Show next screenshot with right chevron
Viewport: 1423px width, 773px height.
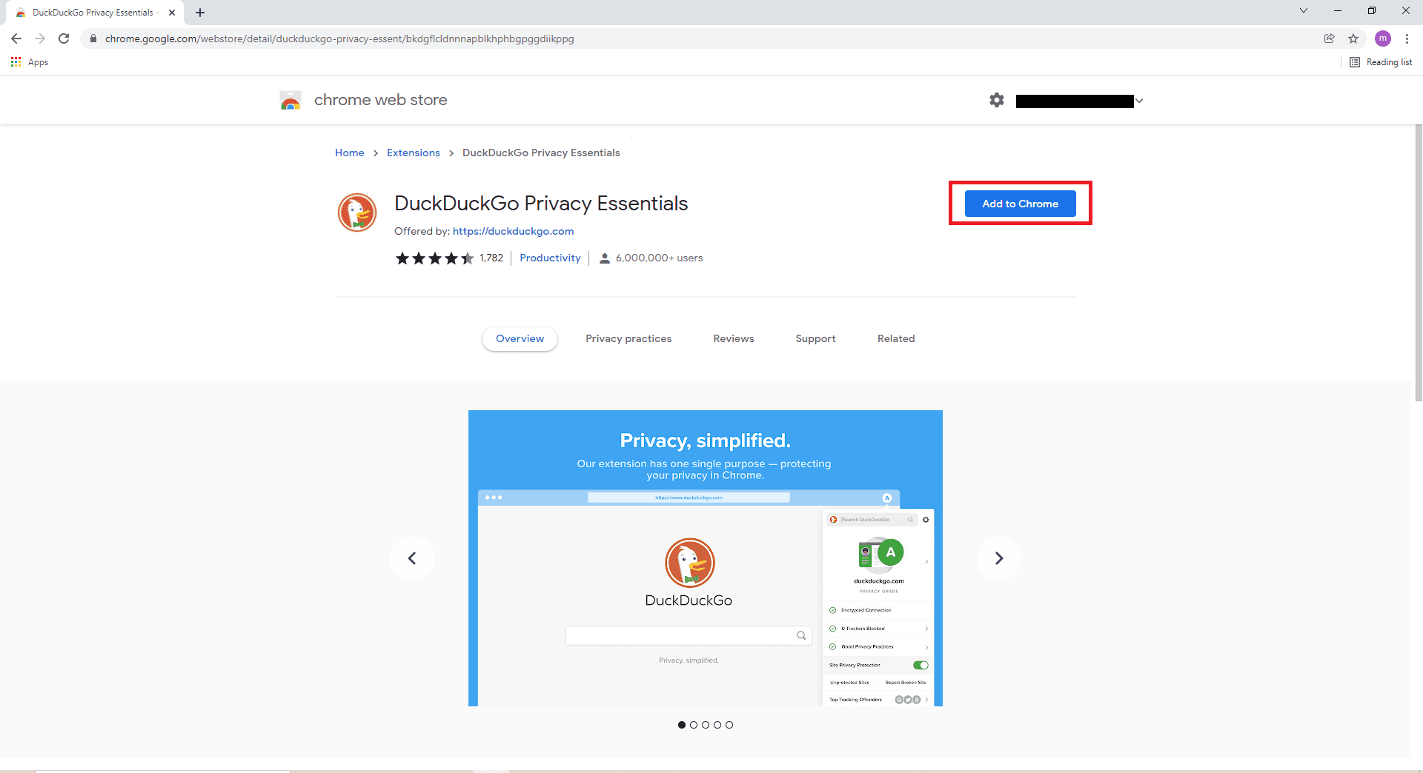pyautogui.click(x=999, y=558)
